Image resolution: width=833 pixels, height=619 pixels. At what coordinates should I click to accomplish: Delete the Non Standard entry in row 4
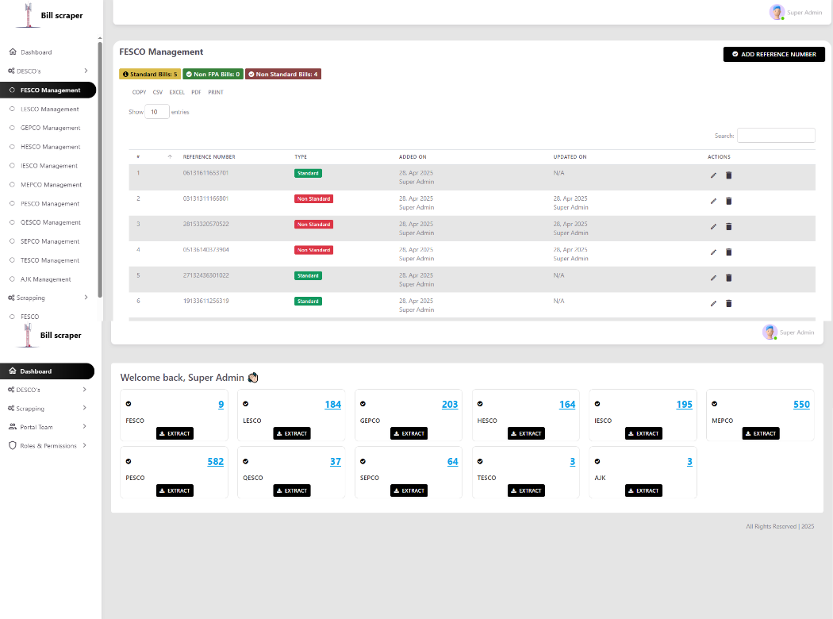click(x=729, y=252)
